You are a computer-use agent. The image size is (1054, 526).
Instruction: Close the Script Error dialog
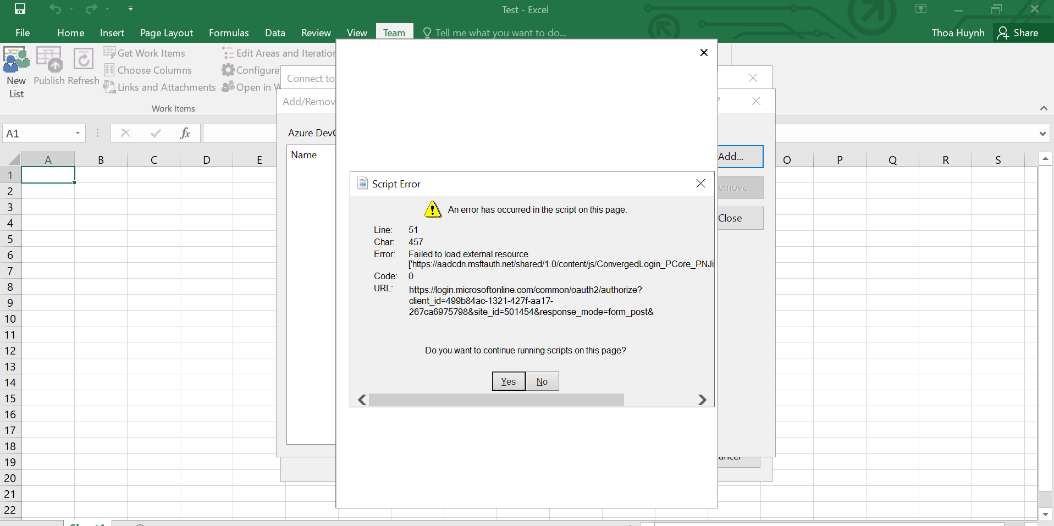[700, 184]
